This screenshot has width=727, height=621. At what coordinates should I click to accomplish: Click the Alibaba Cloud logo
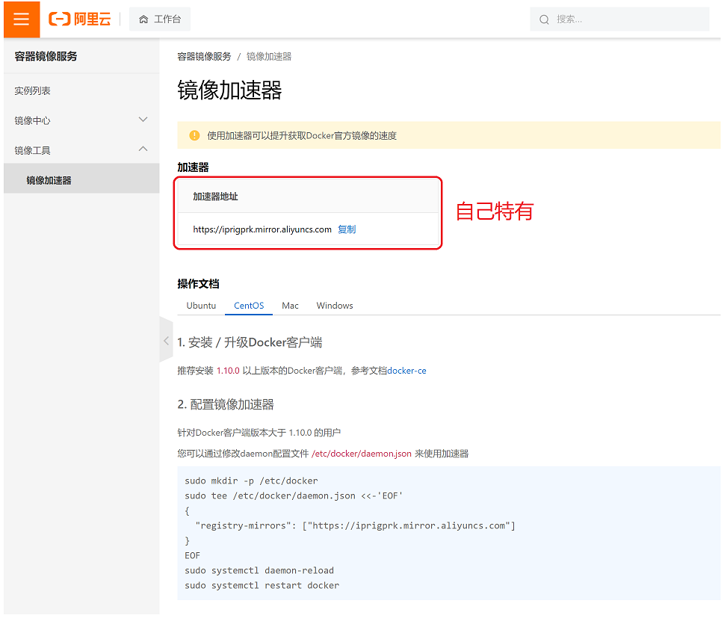pyautogui.click(x=79, y=19)
